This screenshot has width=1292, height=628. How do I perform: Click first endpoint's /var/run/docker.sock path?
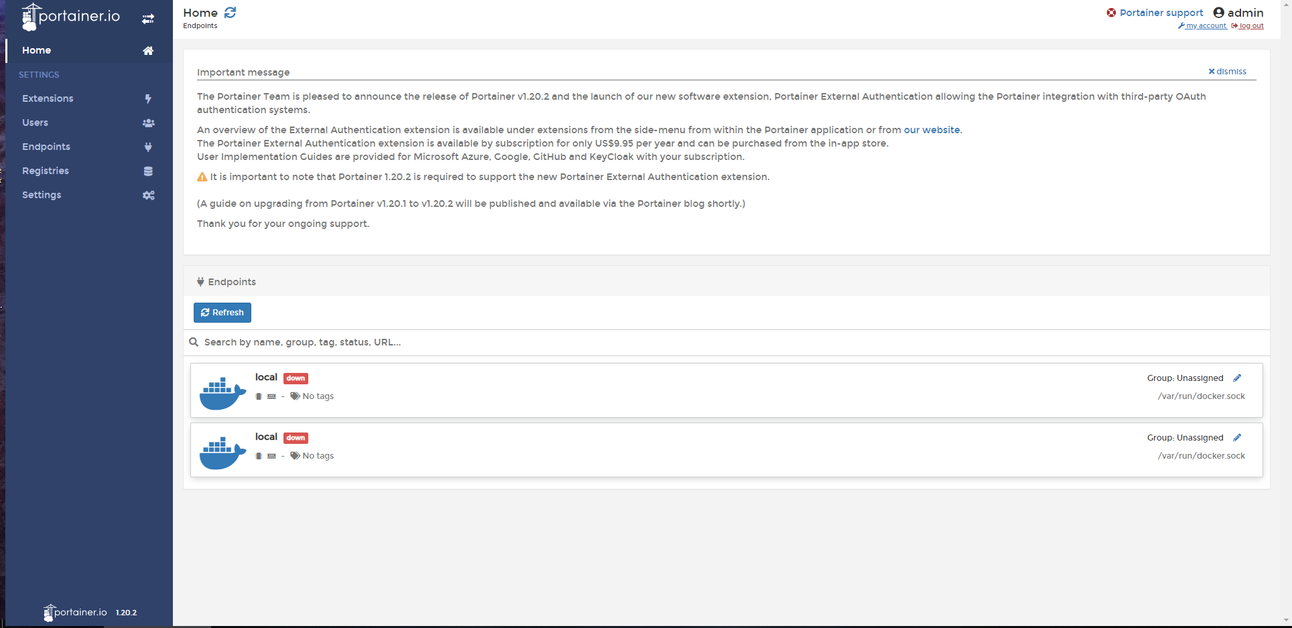tap(1201, 396)
